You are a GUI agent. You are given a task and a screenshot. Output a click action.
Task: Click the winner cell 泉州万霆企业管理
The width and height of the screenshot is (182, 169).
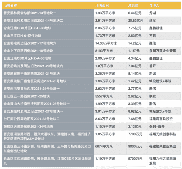pyautogui.click(x=164, y=51)
